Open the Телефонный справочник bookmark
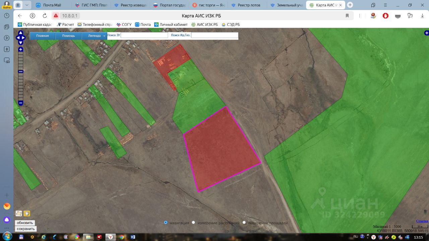The height and width of the screenshot is (241, 429). (x=95, y=24)
